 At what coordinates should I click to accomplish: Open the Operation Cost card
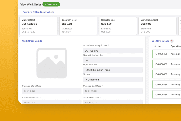point(78,26)
